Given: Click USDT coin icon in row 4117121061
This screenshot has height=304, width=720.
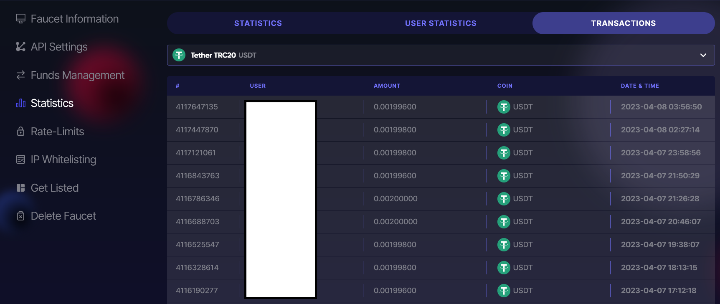Looking at the screenshot, I should click(504, 153).
